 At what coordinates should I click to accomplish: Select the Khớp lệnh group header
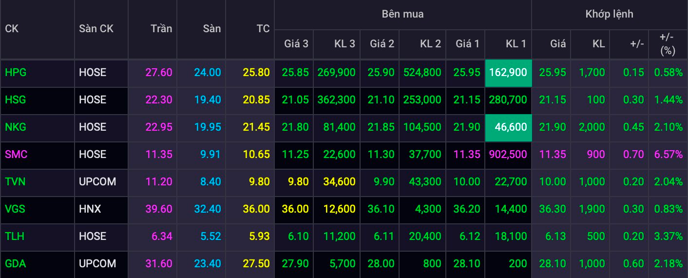pyautogui.click(x=609, y=14)
